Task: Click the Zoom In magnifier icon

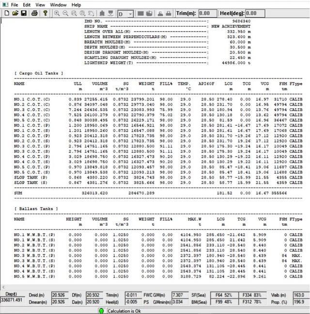Action: [57, 14]
